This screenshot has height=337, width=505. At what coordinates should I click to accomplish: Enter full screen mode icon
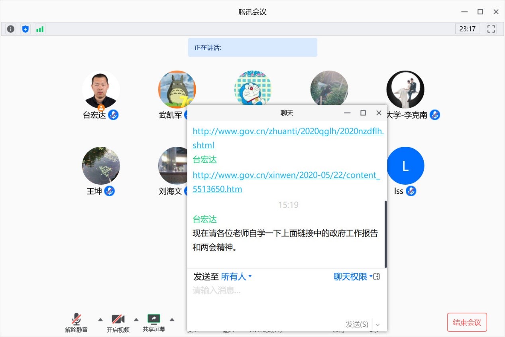point(491,29)
